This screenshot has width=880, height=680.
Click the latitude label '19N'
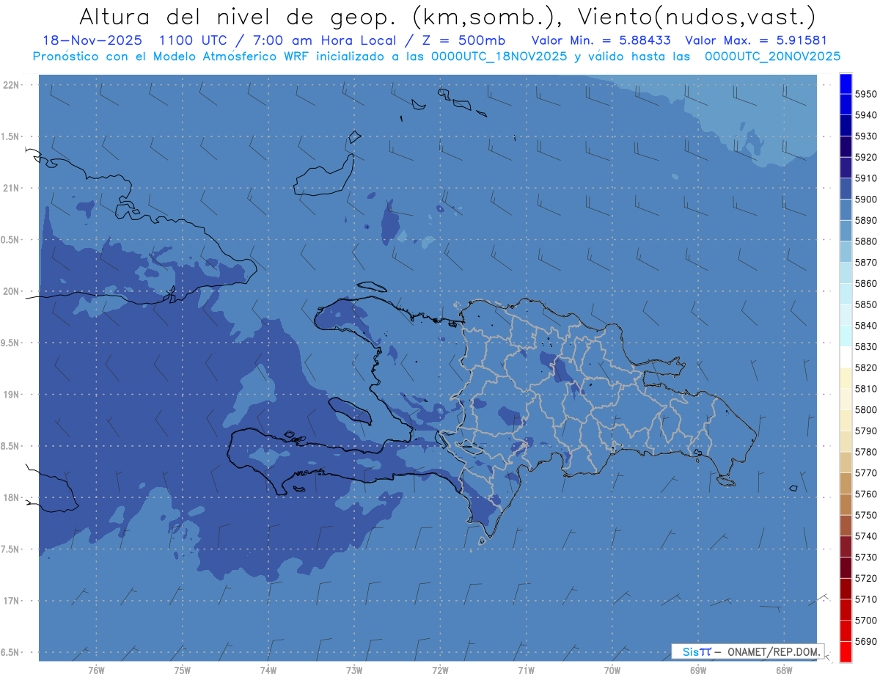[12, 395]
